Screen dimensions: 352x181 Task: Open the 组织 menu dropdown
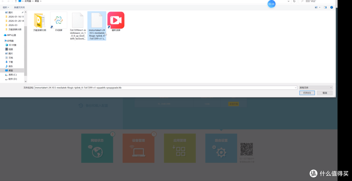[x=6, y=8]
